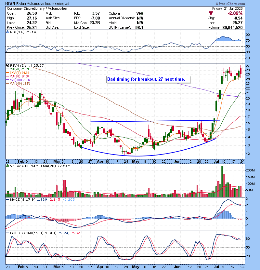The height and width of the screenshot is (270, 260).
Task: Click the date Friday 21-Jul-2023
Action: (227, 8)
